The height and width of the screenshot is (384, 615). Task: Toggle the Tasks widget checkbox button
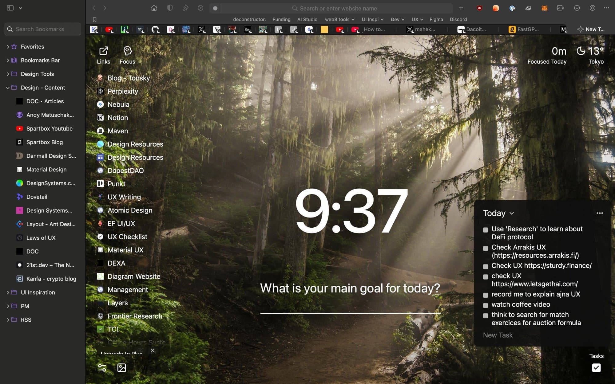pyautogui.click(x=596, y=368)
